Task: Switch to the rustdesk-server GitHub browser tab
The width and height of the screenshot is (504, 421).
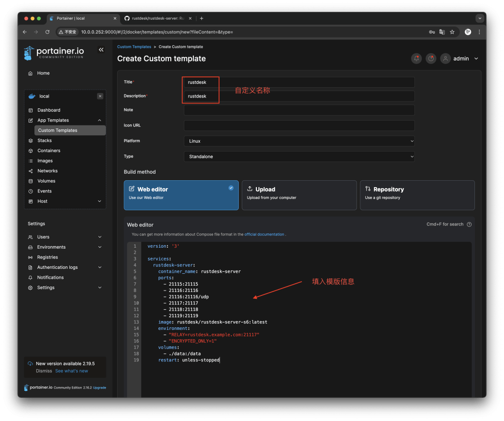Action: click(157, 18)
